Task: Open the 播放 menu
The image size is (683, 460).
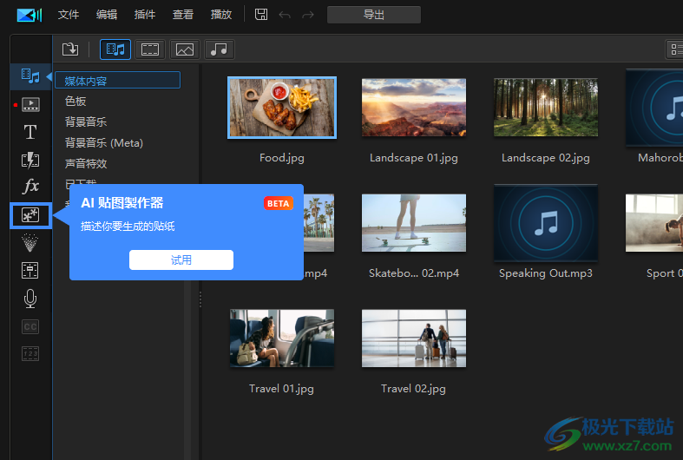Action: 221,15
